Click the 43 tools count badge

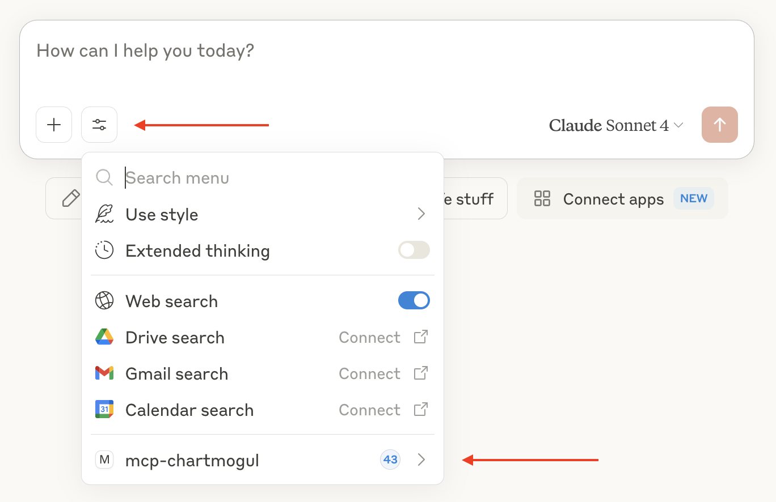390,460
